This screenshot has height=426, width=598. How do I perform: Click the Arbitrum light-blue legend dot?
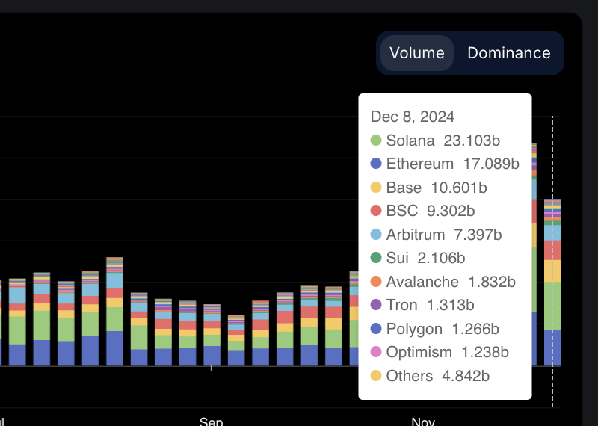376,234
